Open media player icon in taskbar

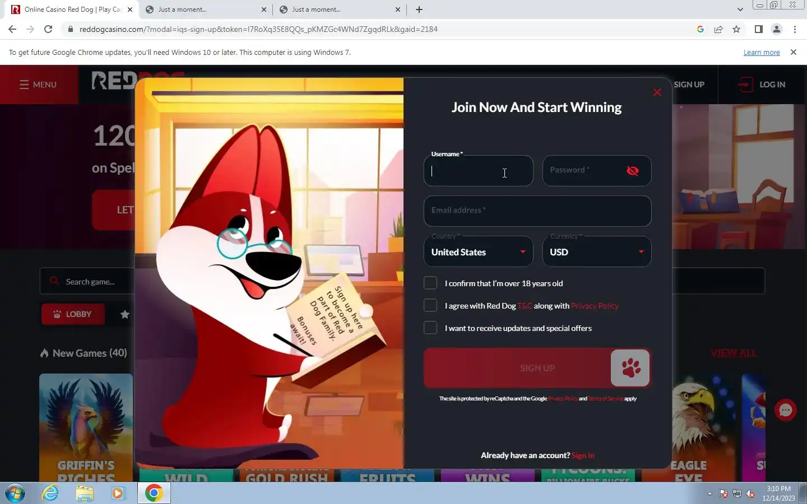pos(118,493)
